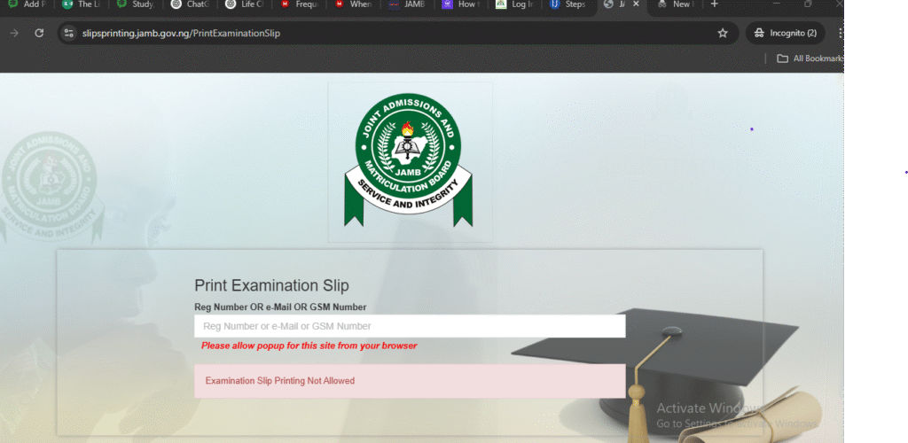The image size is (908, 443).
Task: Switch to the "Life Cl" tab
Action: tap(246, 4)
